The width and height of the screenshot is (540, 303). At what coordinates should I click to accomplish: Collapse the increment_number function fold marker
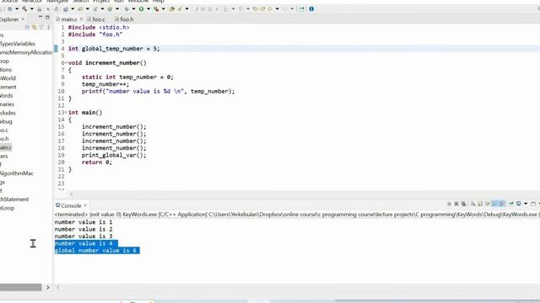[66, 63]
